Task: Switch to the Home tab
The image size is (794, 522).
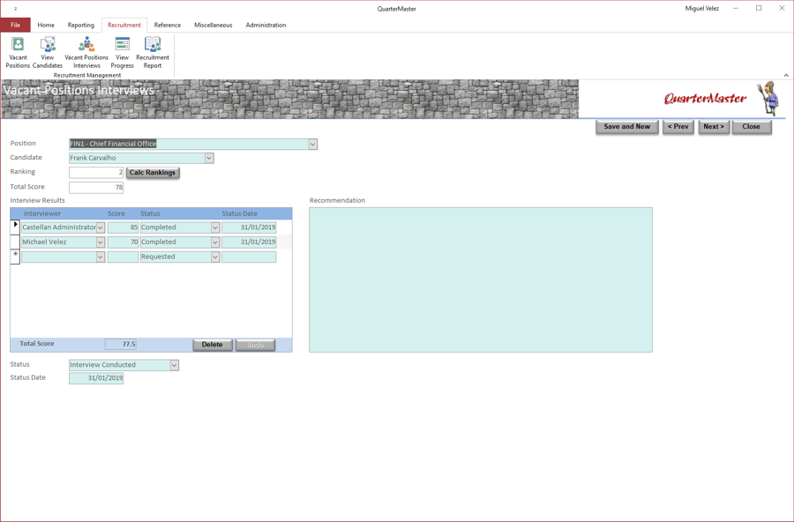Action: tap(46, 25)
